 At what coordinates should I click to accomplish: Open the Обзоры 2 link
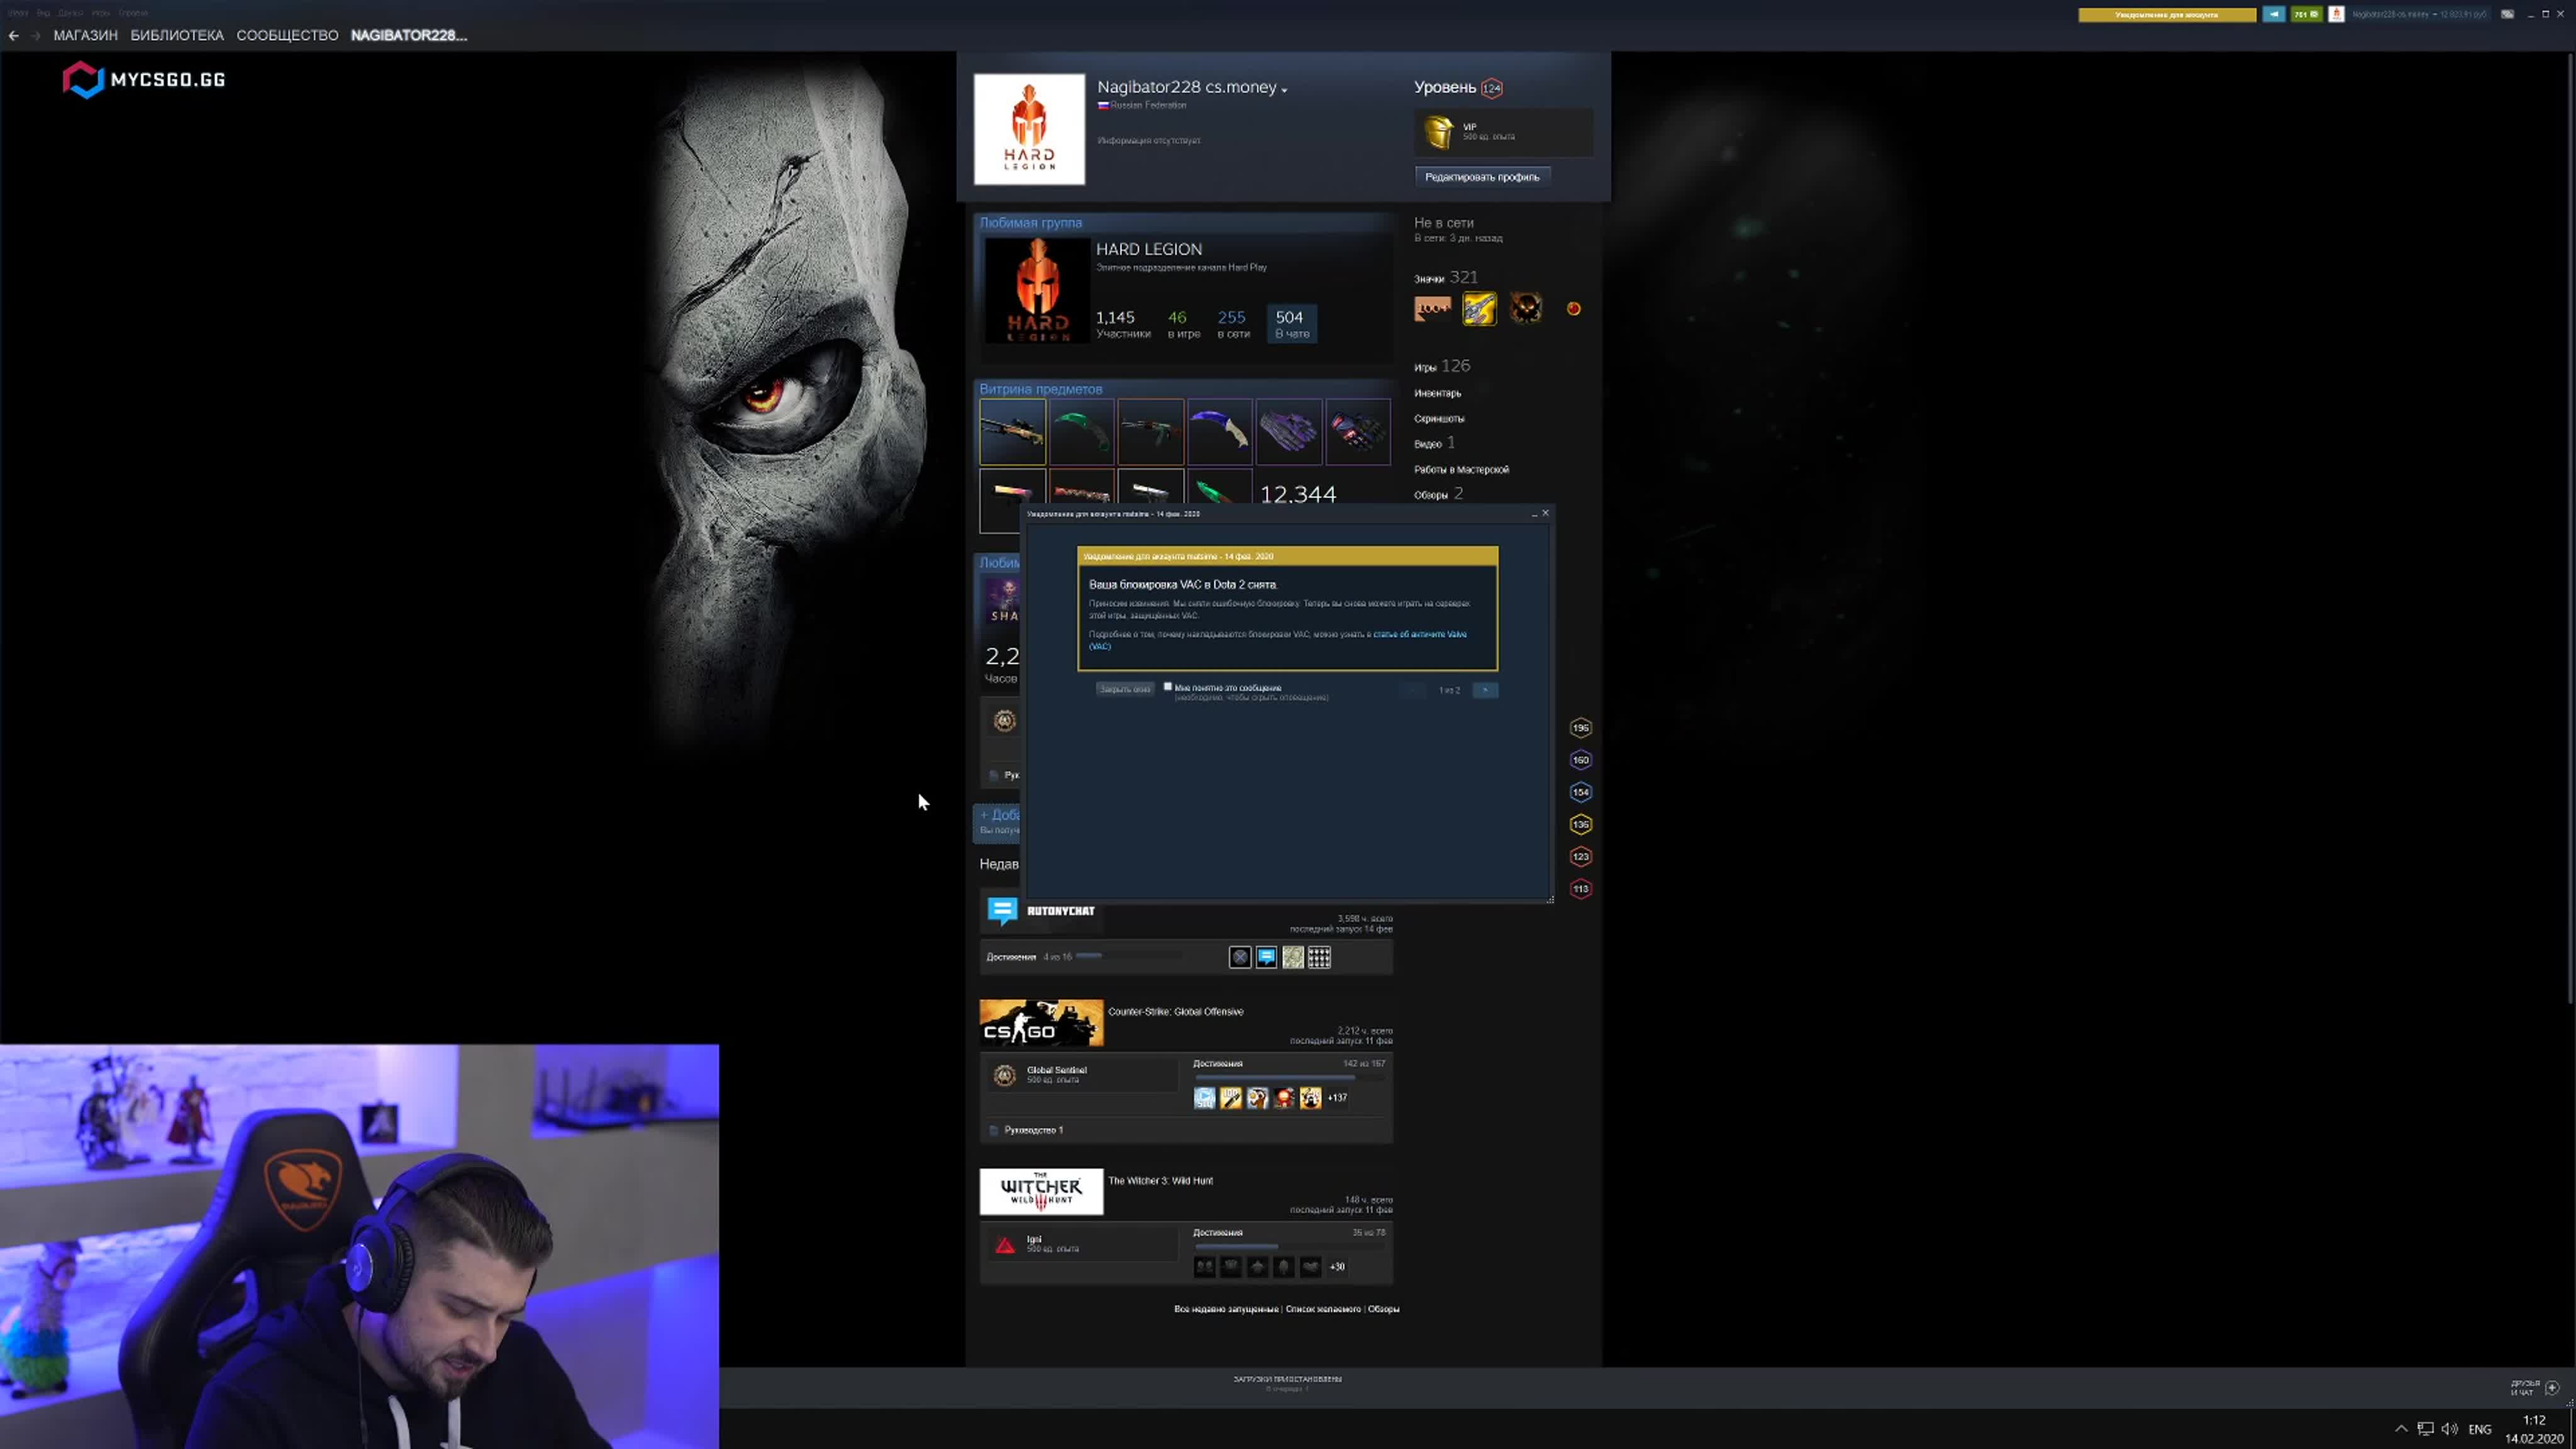tap(1438, 494)
